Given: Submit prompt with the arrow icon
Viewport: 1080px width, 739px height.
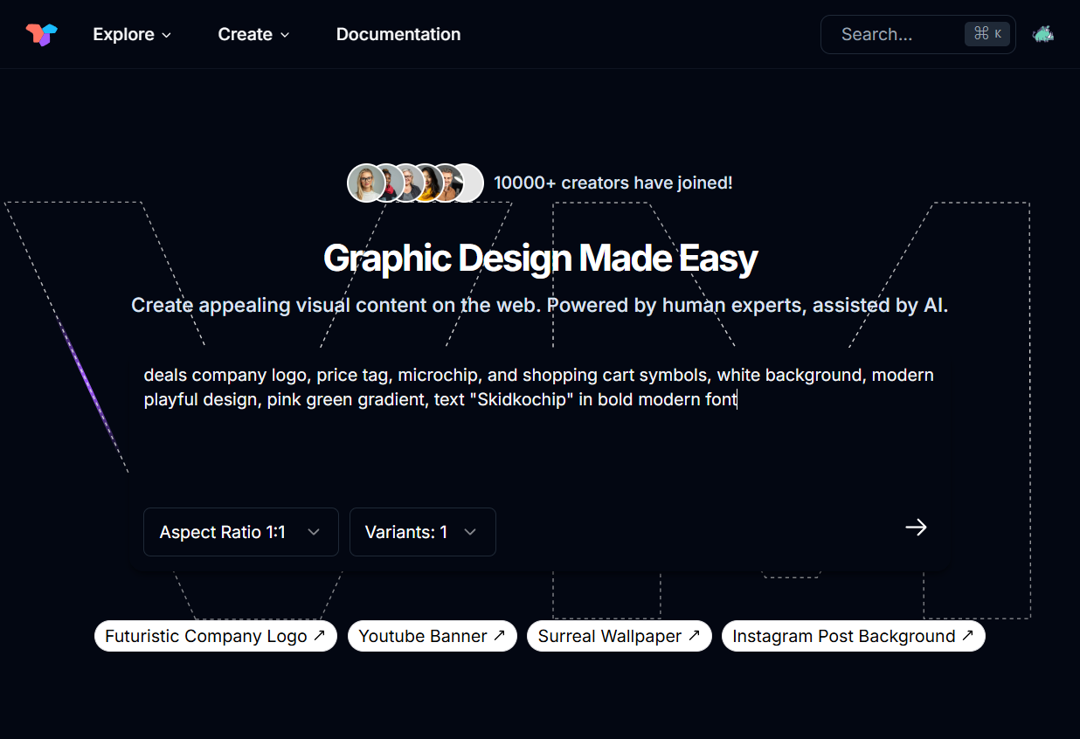Looking at the screenshot, I should (916, 528).
